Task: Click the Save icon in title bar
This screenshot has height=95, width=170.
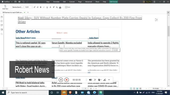Action: click(15, 2)
